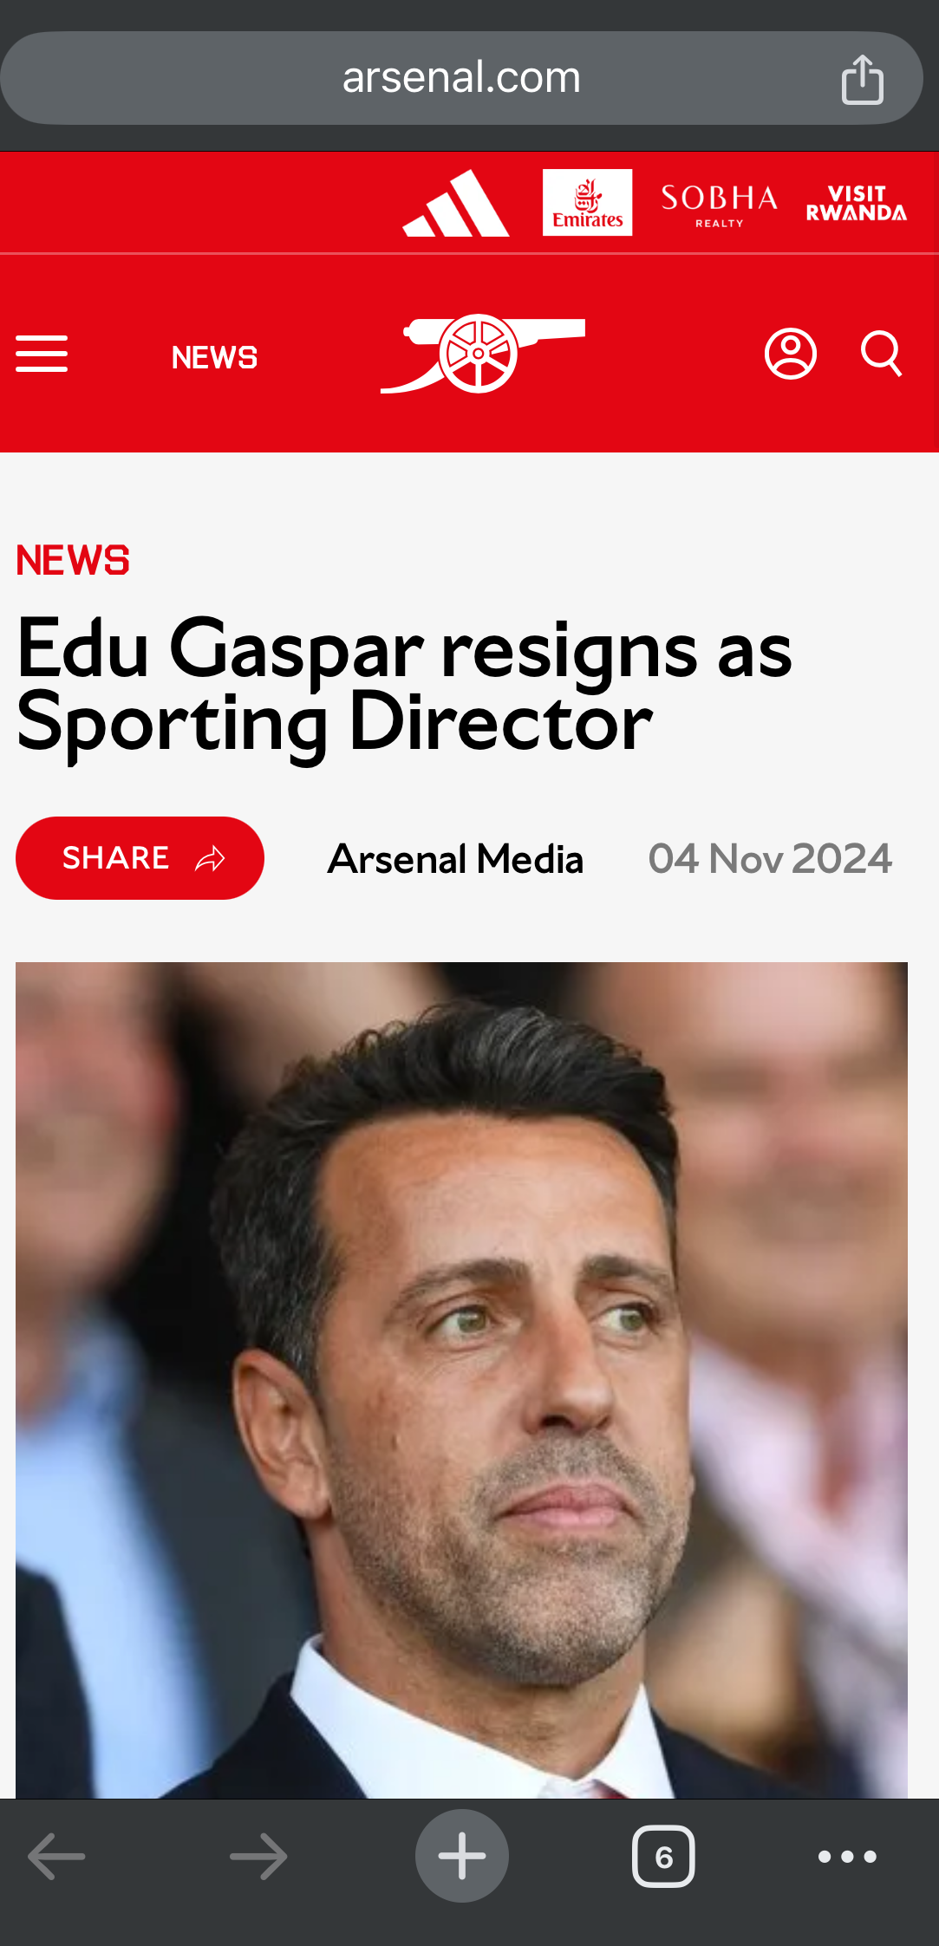Viewport: 939px width, 1946px height.
Task: Click the Sobha Realty sponsor logo
Action: click(719, 204)
